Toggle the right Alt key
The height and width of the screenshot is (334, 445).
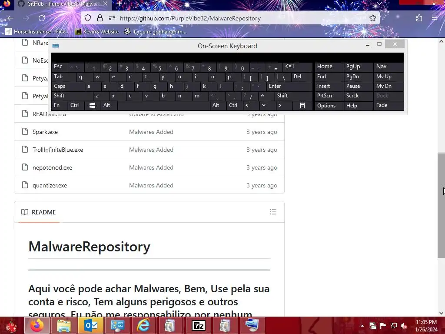coord(218,105)
